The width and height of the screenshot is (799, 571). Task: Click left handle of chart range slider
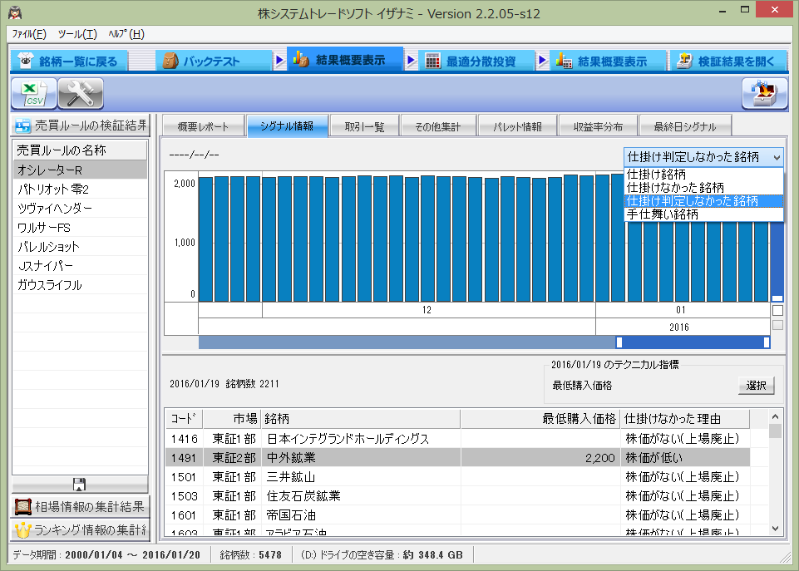coord(619,342)
